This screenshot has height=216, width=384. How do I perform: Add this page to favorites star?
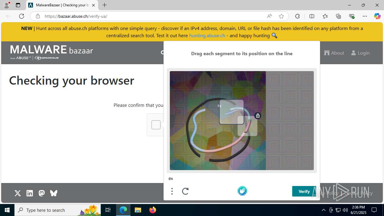point(281,16)
